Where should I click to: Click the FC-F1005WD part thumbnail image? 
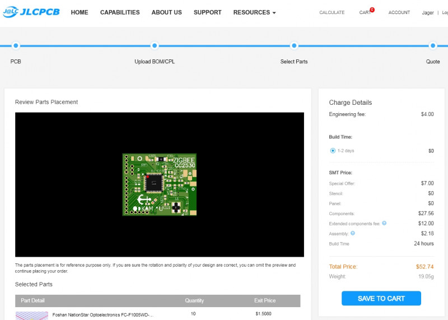[31, 315]
